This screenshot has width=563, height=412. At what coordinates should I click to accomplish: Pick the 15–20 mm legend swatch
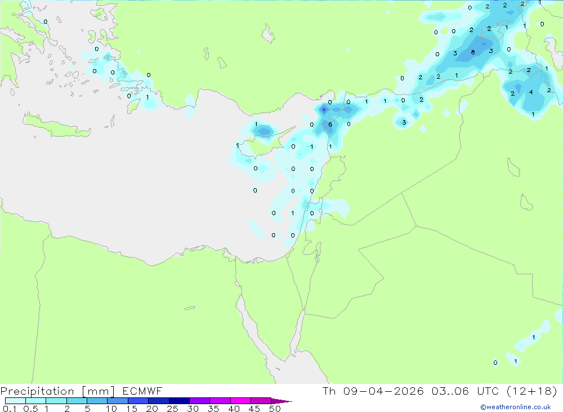[x=138, y=401]
